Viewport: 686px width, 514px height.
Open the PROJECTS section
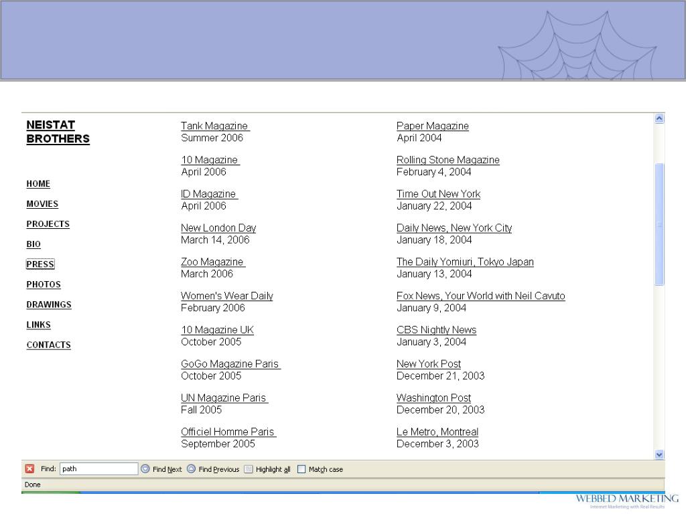click(x=48, y=224)
